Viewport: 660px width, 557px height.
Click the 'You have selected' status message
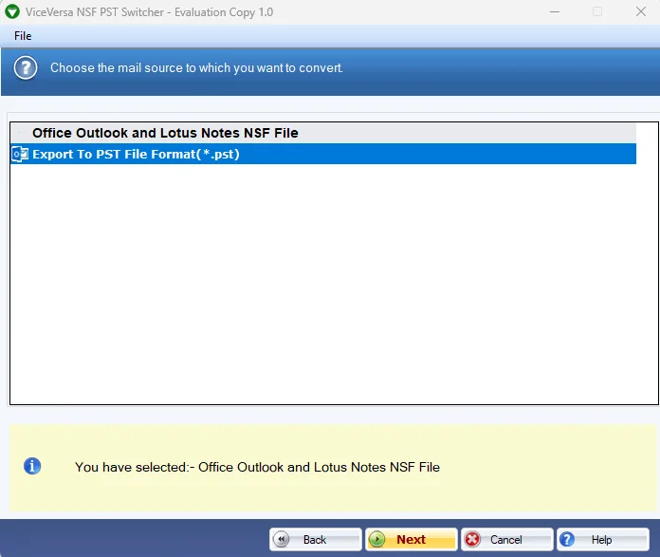pyautogui.click(x=257, y=467)
